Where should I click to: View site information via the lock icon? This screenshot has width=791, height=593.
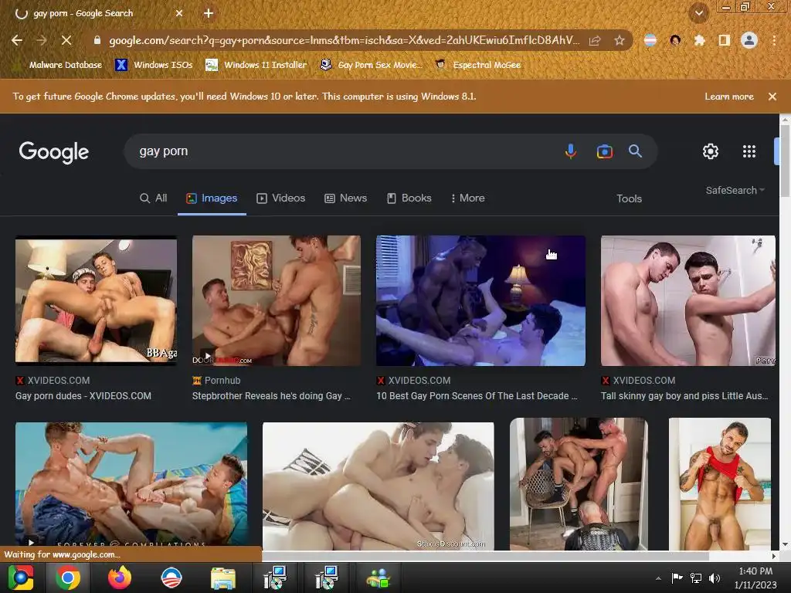coord(97,40)
